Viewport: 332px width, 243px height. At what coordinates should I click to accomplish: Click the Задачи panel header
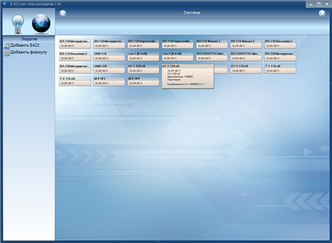[29, 39]
